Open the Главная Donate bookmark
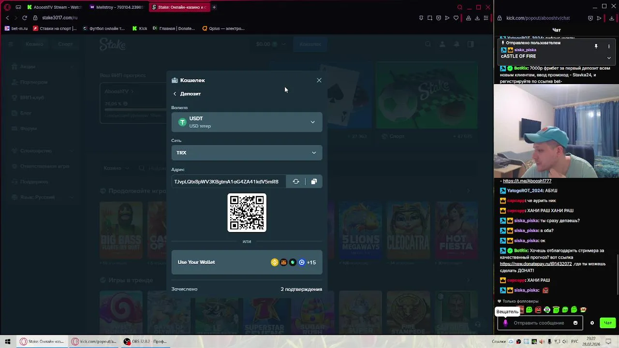Viewport: 619px width, 348px height. pos(174,29)
